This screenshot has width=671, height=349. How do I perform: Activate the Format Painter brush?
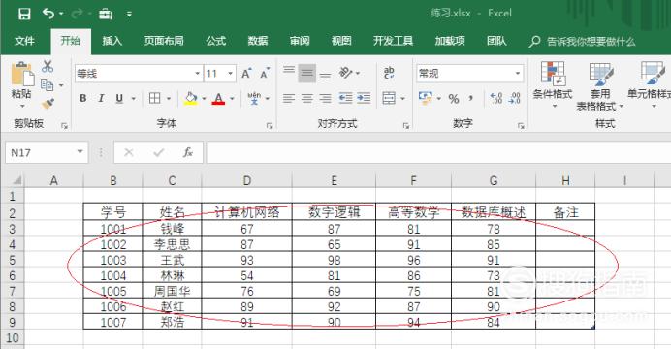[x=48, y=103]
